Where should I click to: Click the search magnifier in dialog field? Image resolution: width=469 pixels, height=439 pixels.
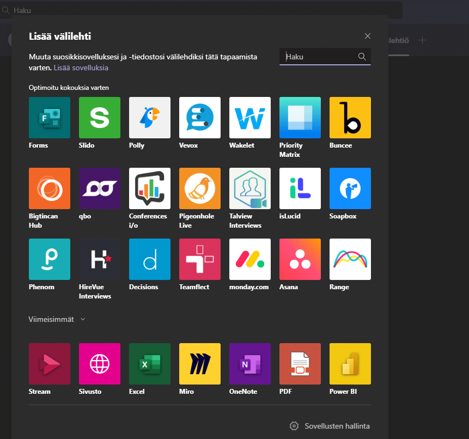tap(362, 57)
